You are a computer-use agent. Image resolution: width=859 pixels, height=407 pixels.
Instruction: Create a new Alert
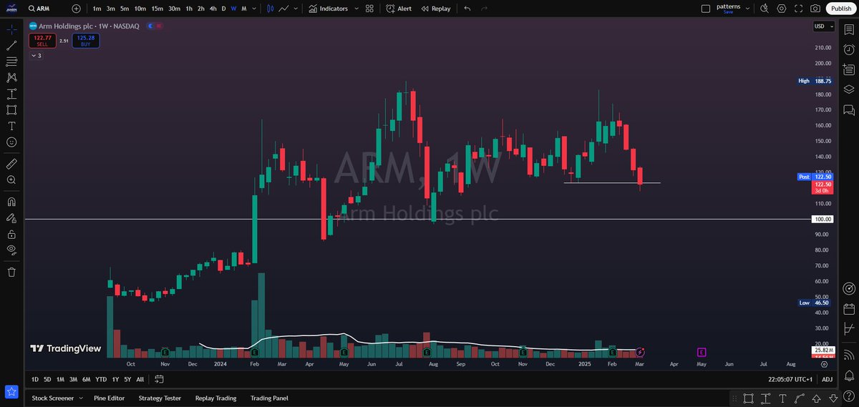pos(399,9)
